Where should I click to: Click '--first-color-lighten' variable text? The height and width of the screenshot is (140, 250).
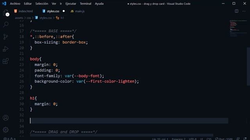point(110,81)
